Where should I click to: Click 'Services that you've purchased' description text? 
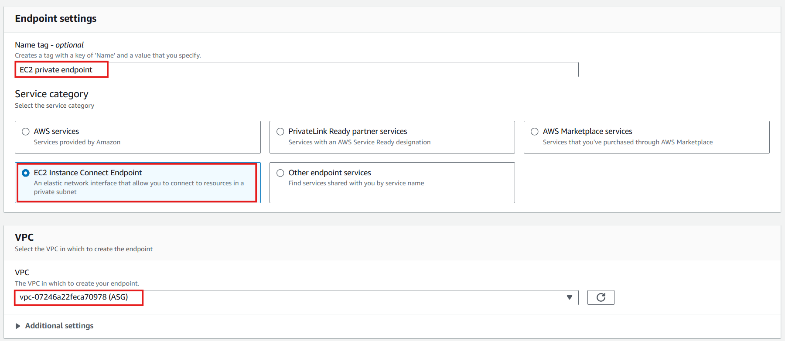628,142
